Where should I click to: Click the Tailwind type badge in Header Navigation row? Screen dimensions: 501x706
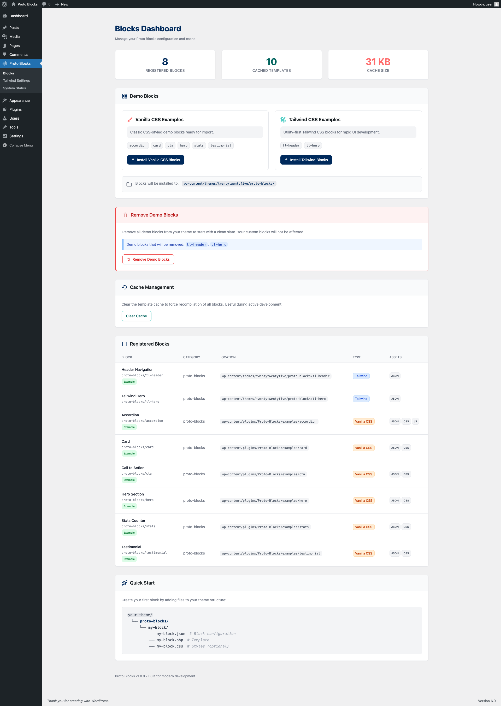[x=361, y=376]
